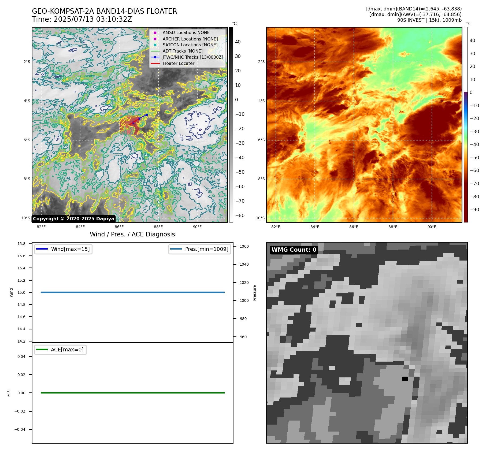
Task: Select the 'Floater Locater' legend label
Action: pyautogui.click(x=179, y=63)
